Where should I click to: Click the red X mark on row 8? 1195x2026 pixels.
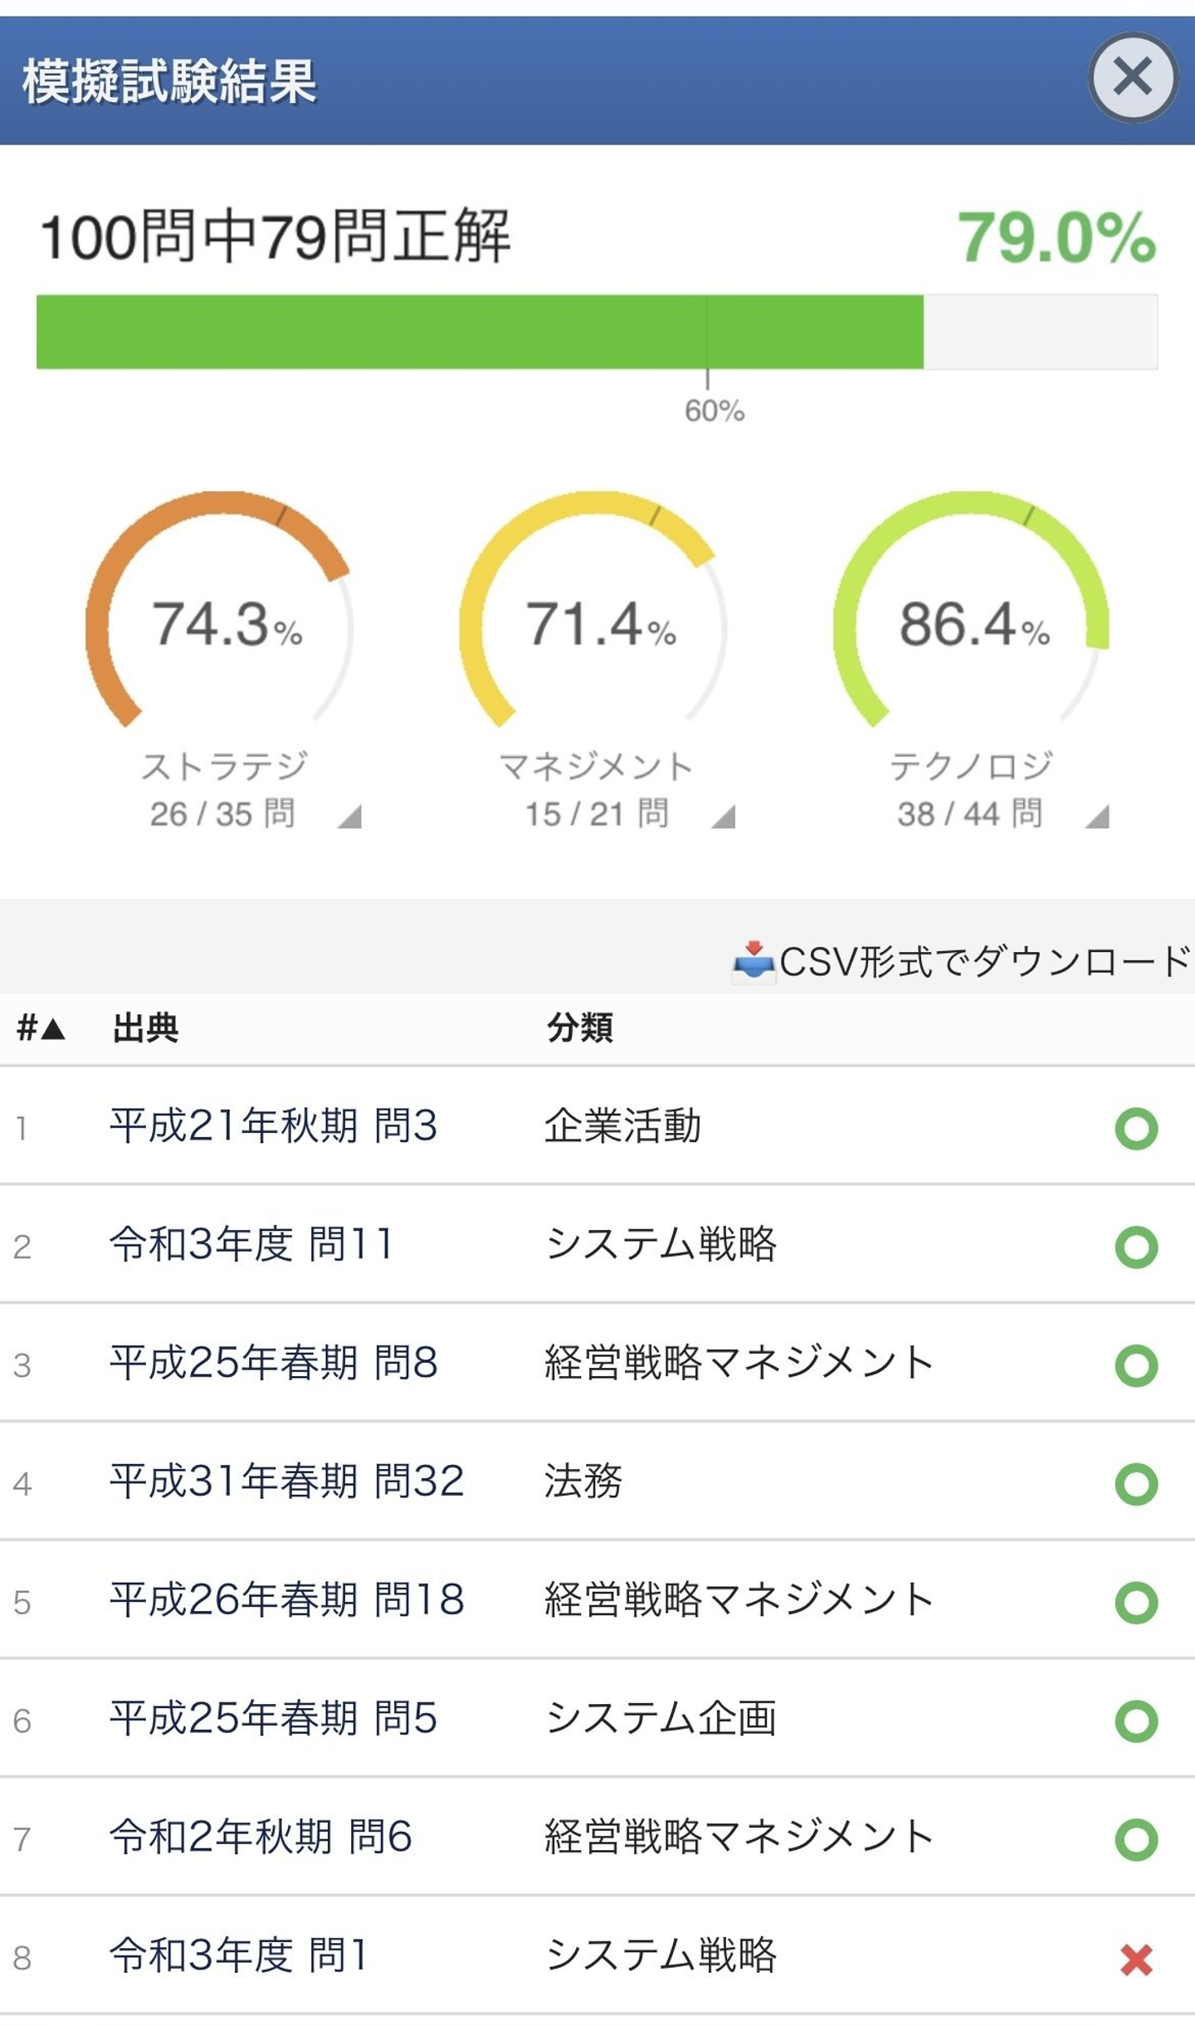pos(1136,1960)
